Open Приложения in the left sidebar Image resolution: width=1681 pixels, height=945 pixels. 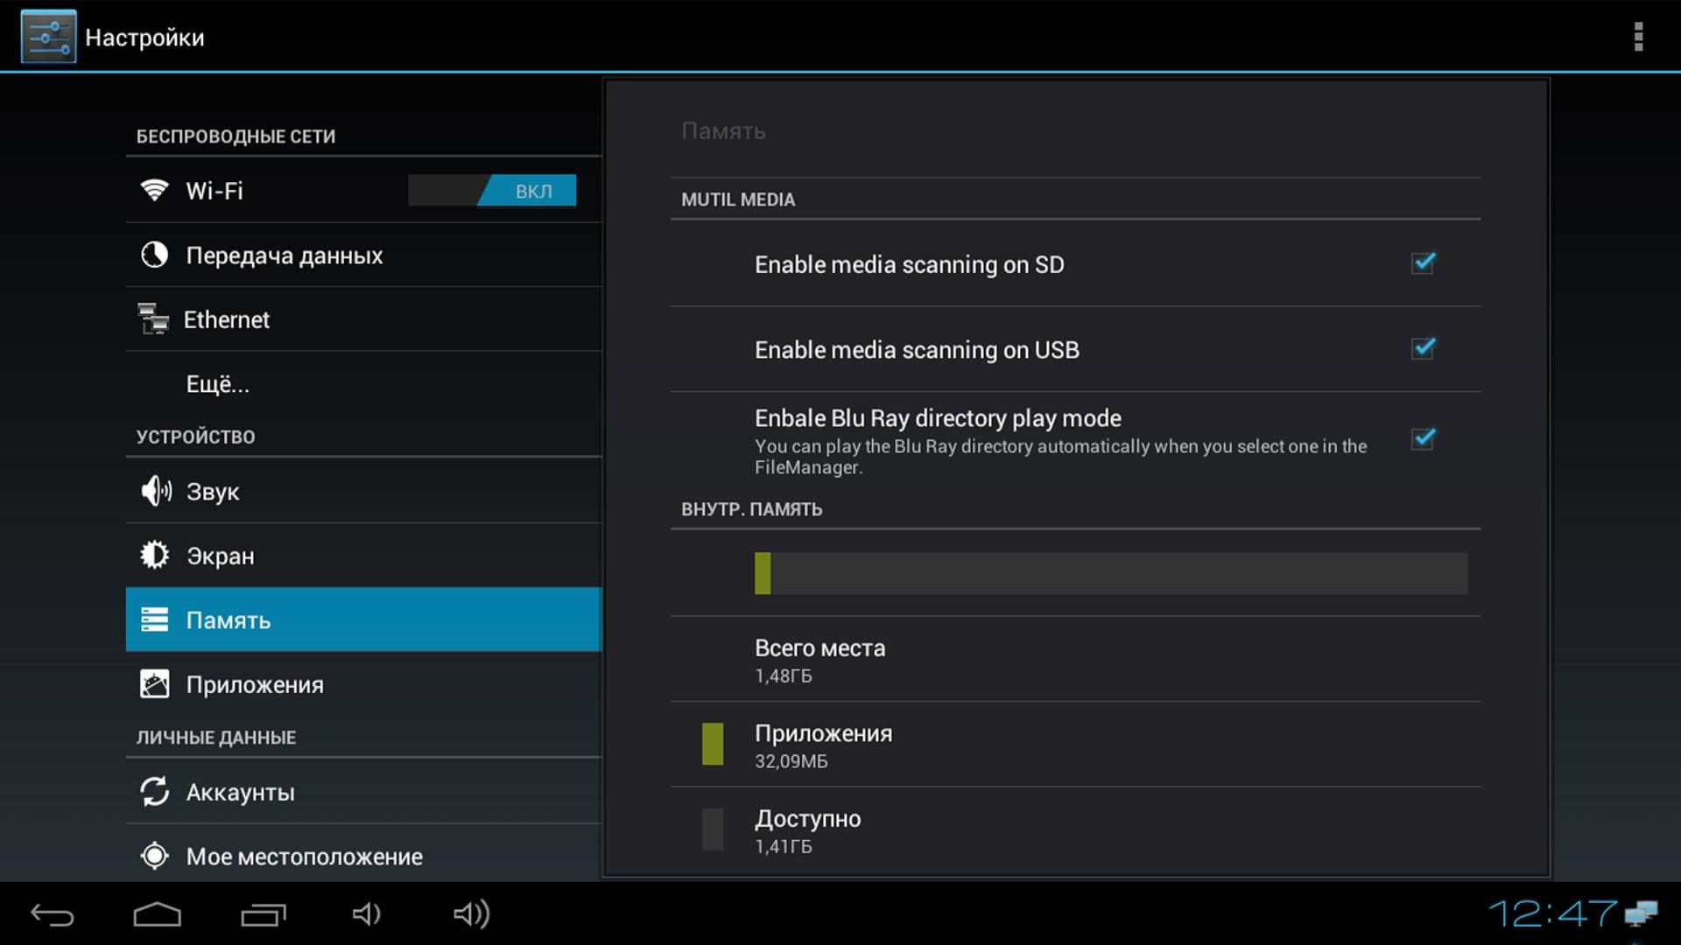pyautogui.click(x=254, y=685)
